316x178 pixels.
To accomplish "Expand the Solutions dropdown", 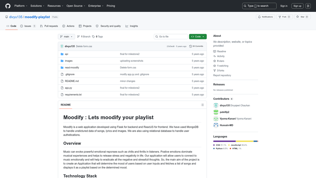I will [x=37, y=6].
